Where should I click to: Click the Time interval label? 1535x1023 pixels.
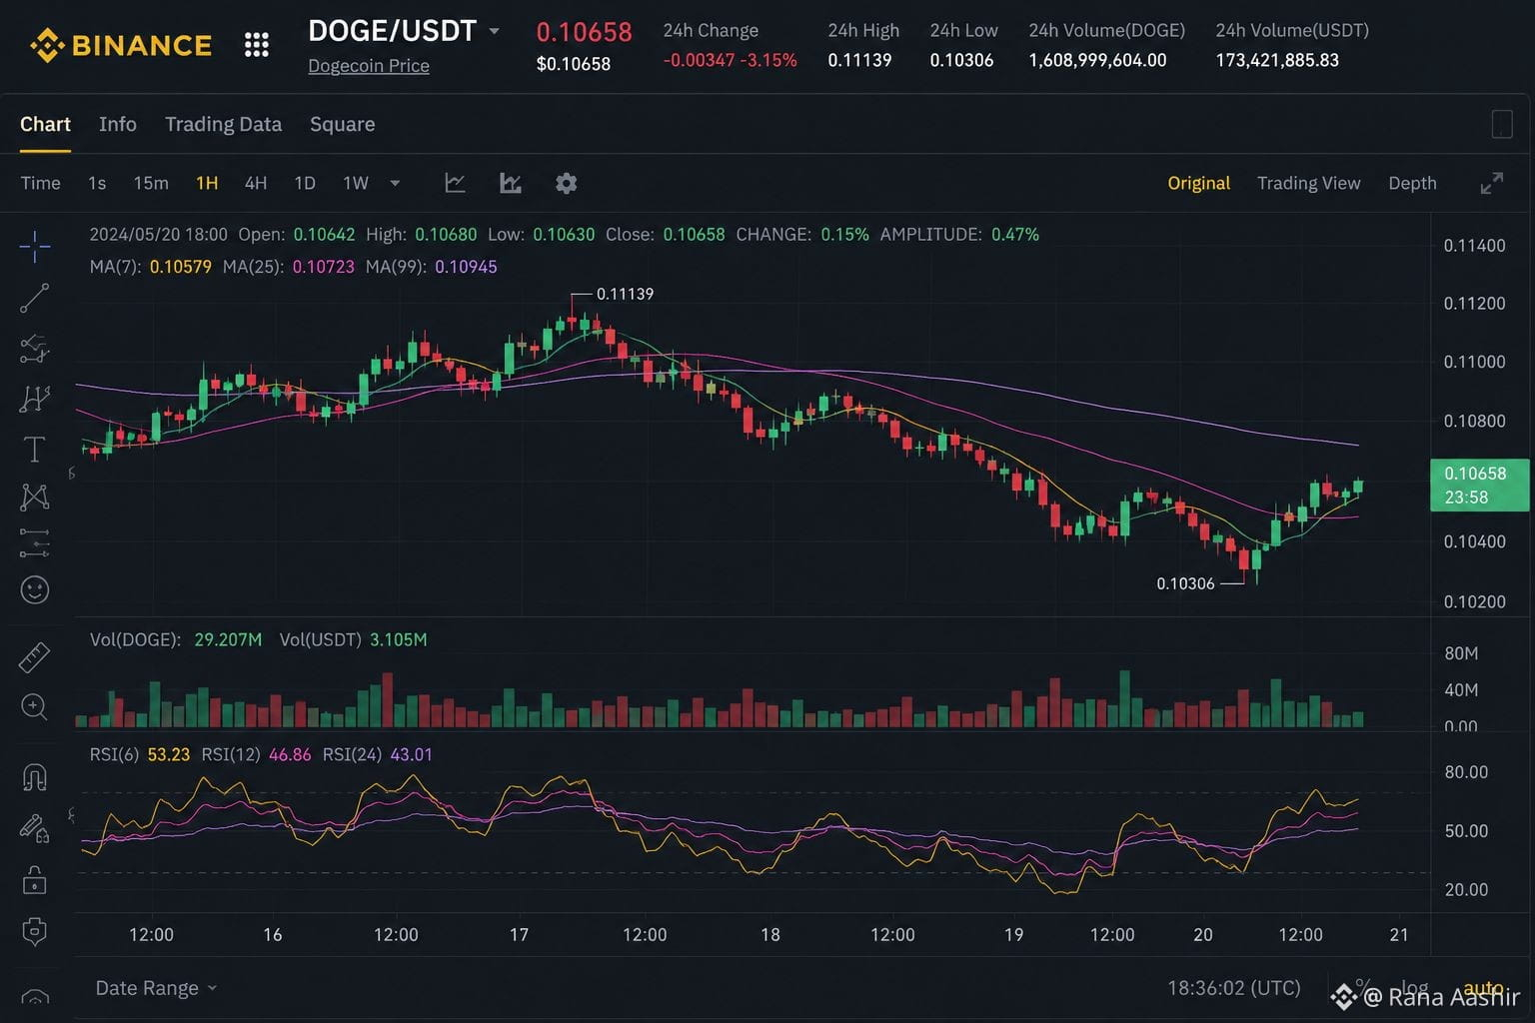(41, 183)
